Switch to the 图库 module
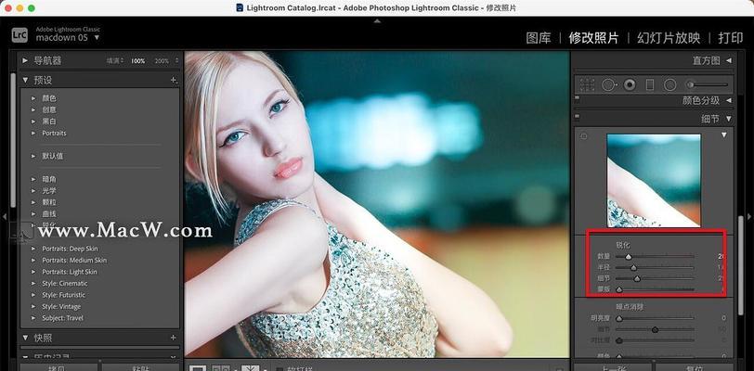The image size is (754, 371). click(538, 38)
